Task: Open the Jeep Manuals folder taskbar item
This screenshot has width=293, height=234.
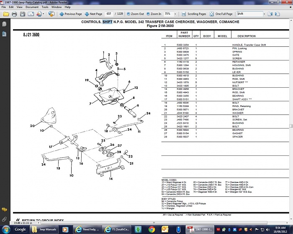Action: [x=44, y=229]
